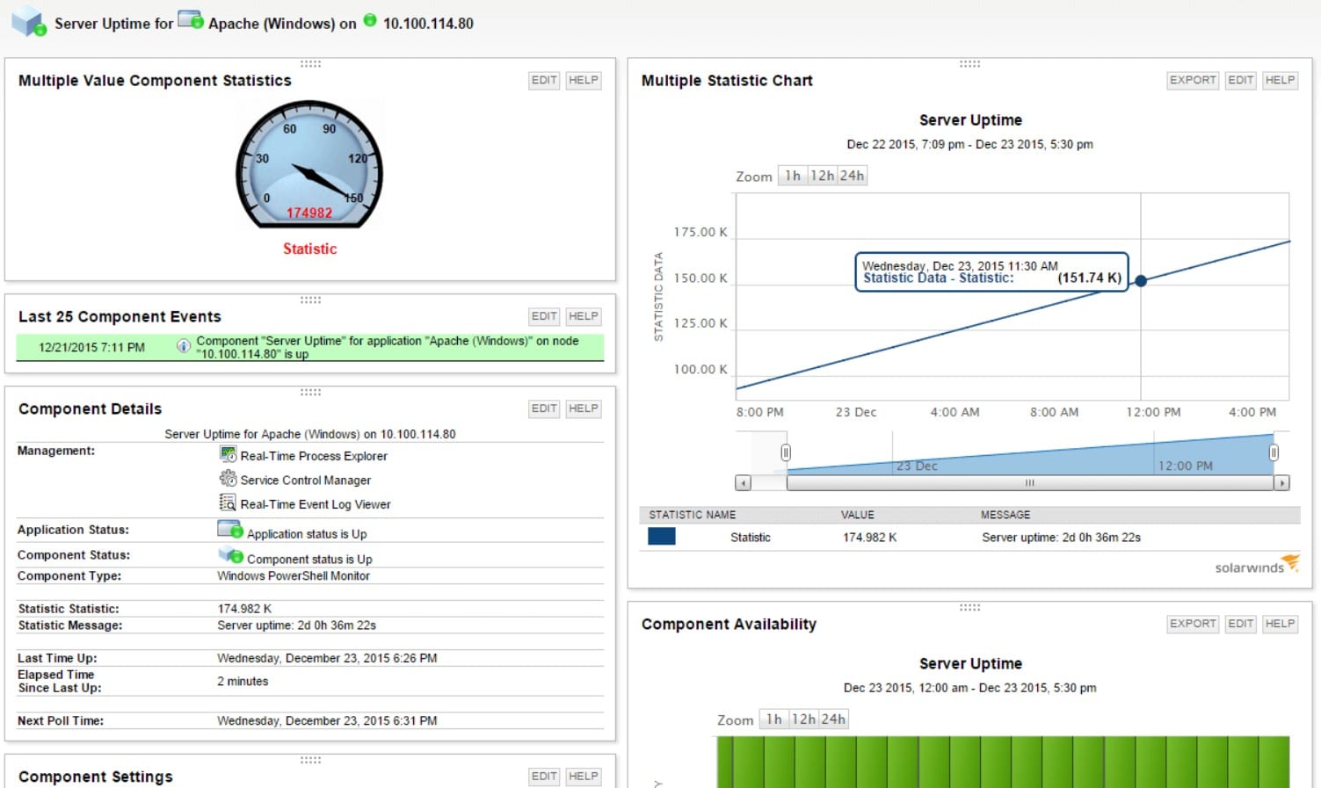Edit the Component Details resource
Image resolution: width=1321 pixels, height=788 pixels.
tap(543, 408)
